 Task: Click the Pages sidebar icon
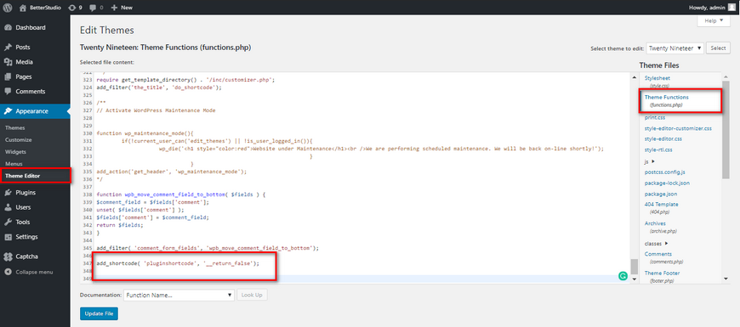click(8, 76)
